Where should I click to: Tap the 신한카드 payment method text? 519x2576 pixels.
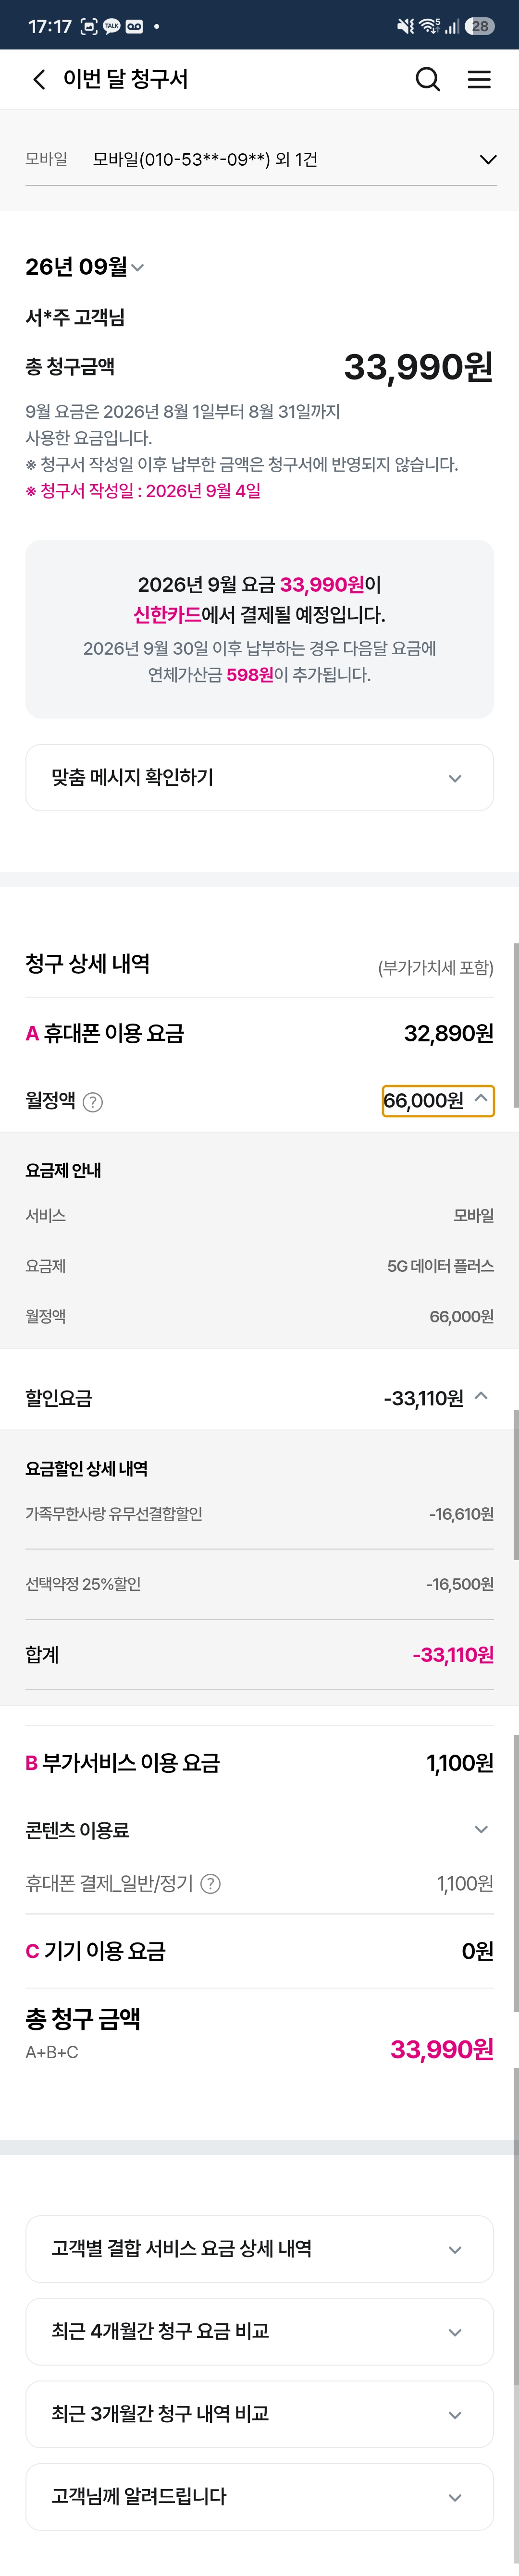point(167,615)
